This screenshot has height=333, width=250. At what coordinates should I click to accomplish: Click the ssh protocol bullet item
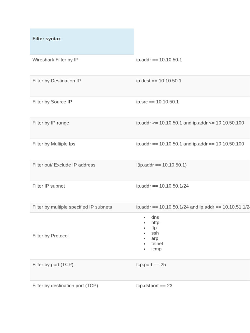point(155,233)
